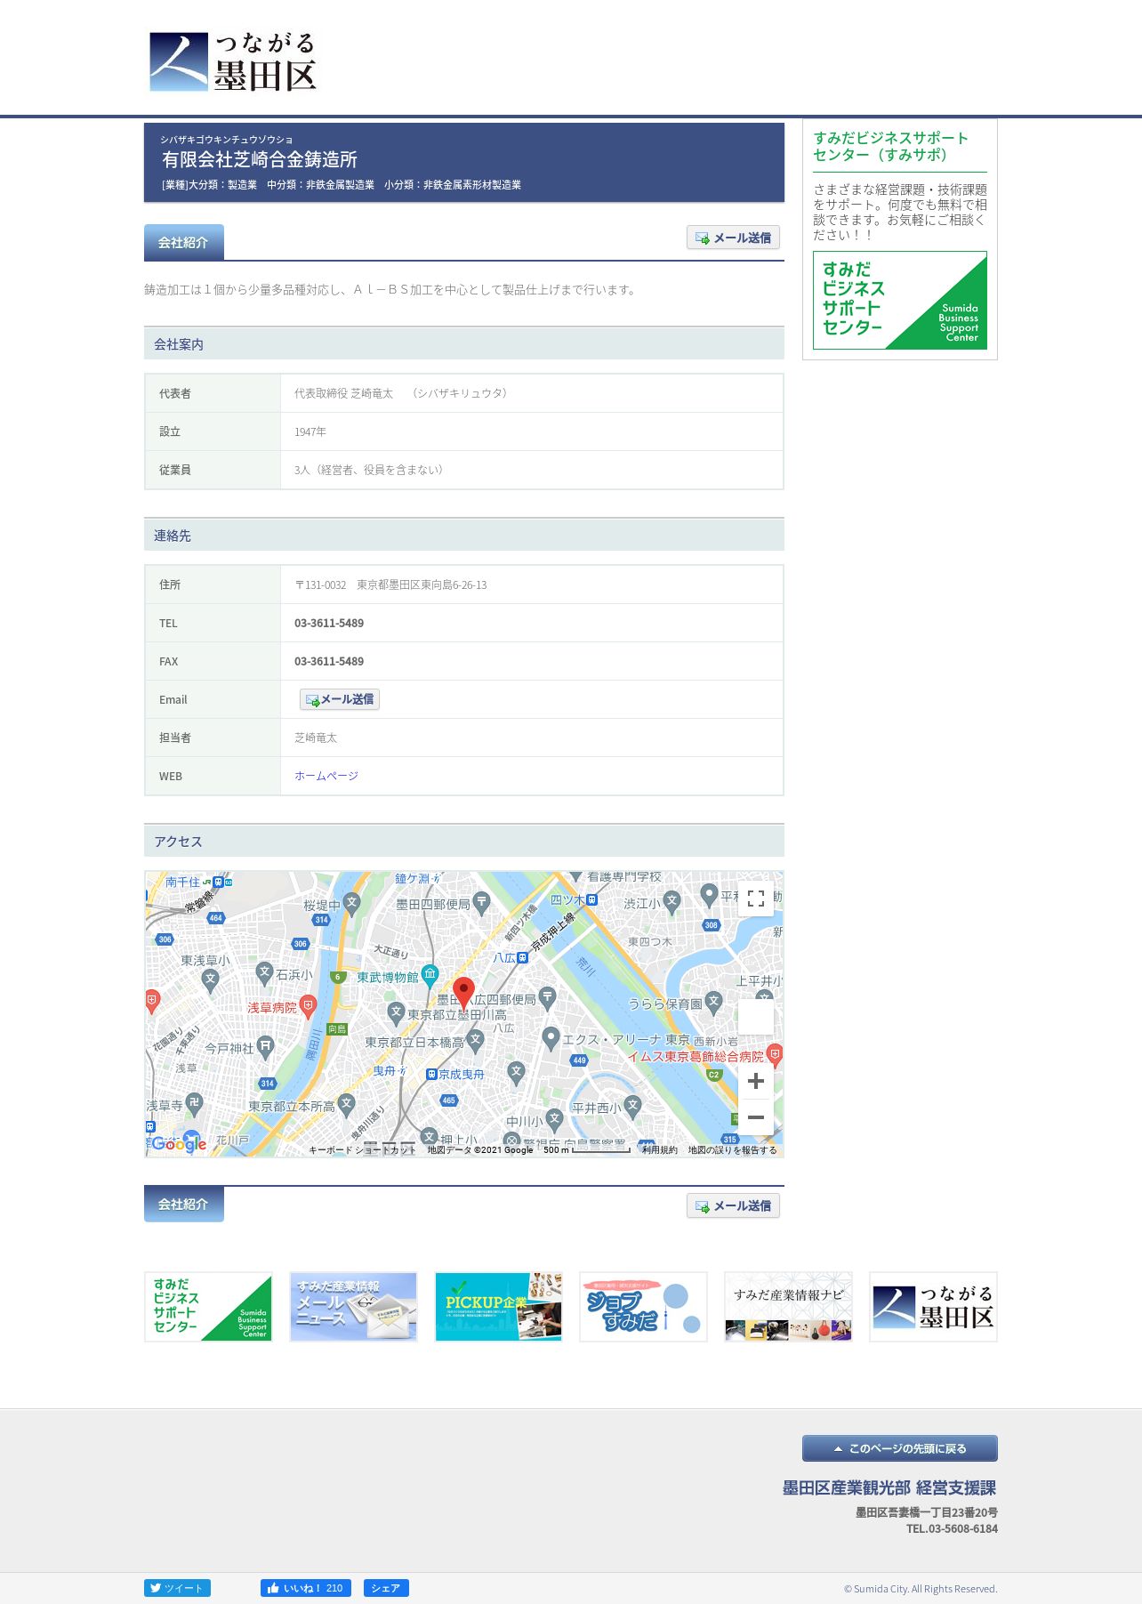Click 八広 station icon on map

click(x=523, y=957)
